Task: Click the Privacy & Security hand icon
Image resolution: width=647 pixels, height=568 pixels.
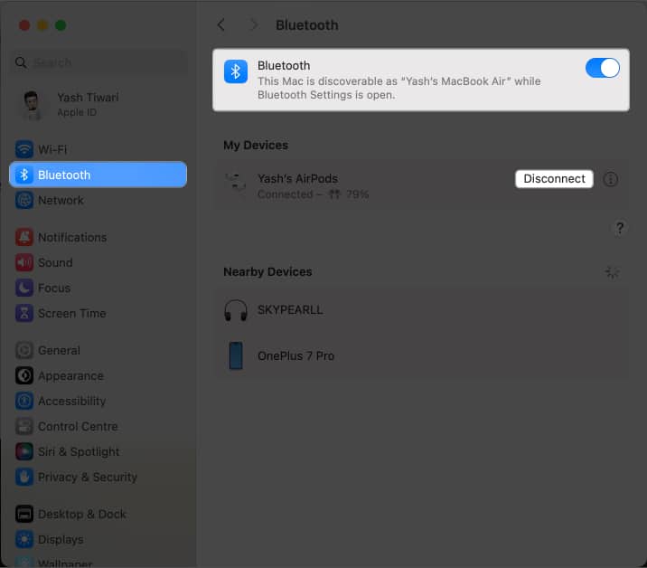Action: coord(24,478)
